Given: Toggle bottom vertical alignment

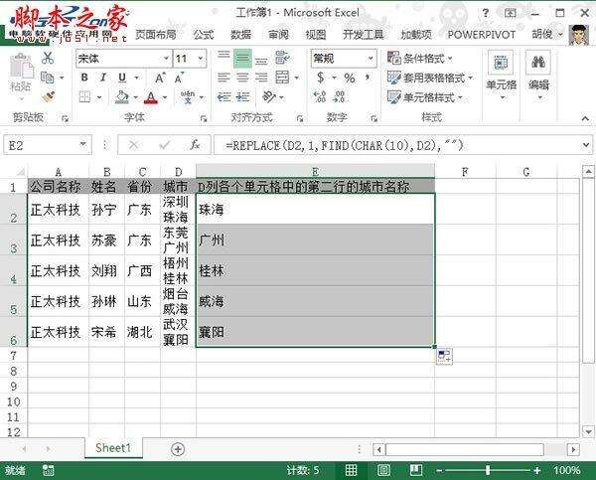Looking at the screenshot, I should 261,59.
